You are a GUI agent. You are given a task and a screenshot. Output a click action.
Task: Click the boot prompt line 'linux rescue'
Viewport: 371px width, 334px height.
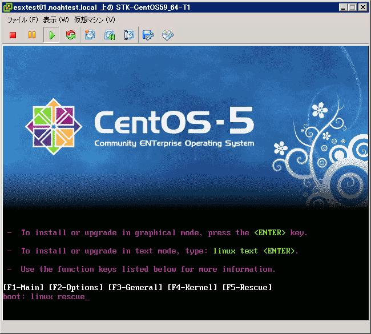click(46, 297)
